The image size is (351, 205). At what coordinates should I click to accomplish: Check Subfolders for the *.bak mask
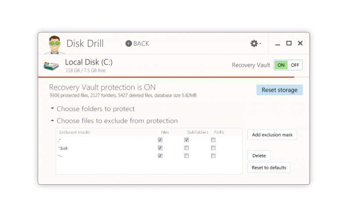pos(186,148)
